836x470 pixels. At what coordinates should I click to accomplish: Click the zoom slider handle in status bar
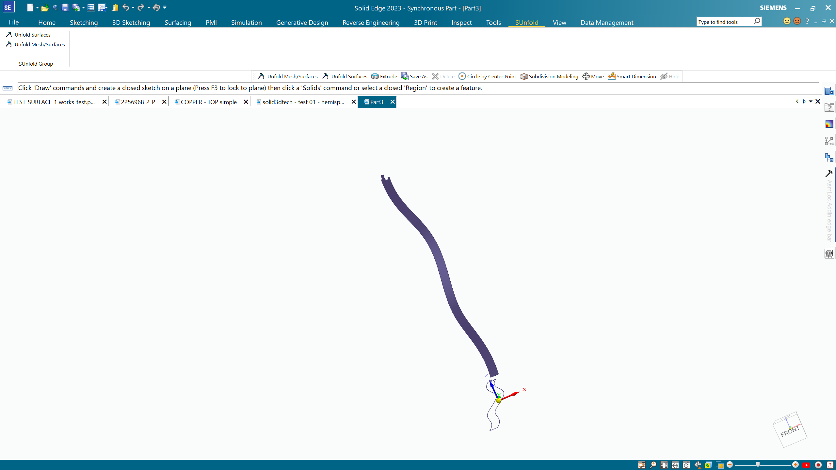[758, 464]
